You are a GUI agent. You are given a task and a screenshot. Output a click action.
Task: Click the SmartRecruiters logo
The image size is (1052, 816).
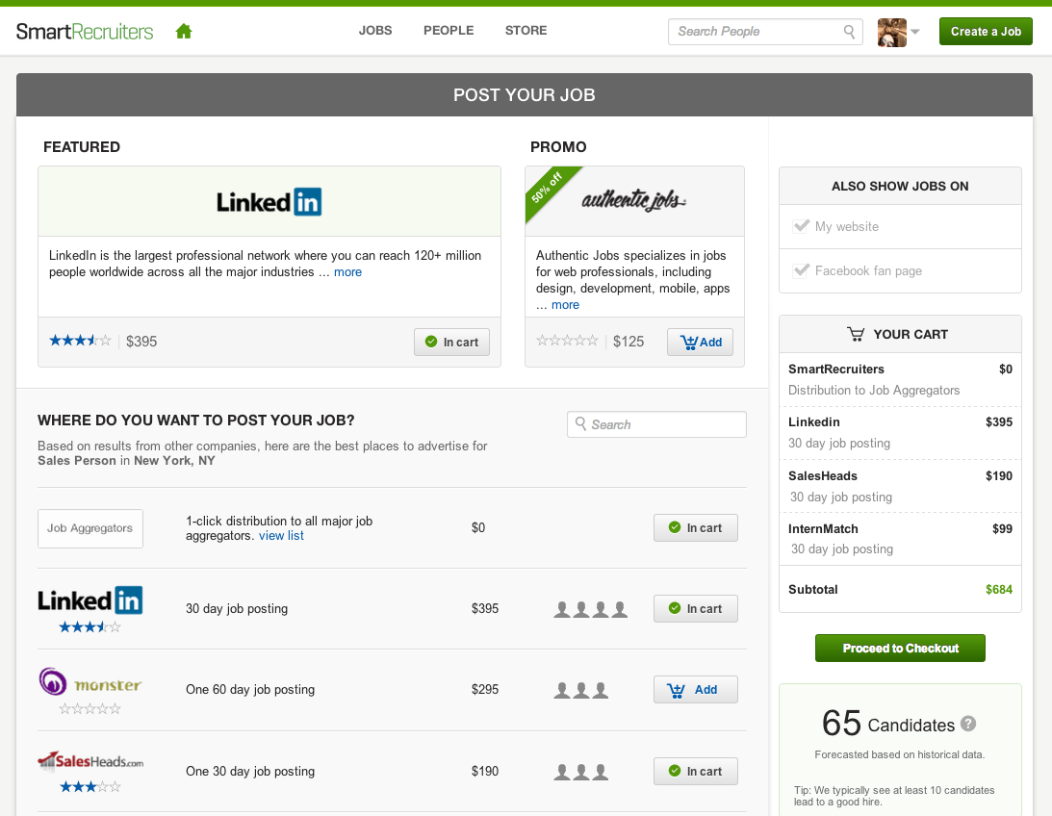(85, 32)
